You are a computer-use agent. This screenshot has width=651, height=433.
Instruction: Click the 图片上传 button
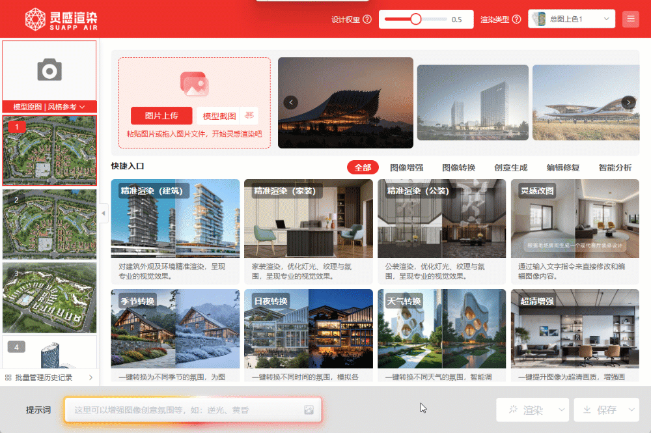click(161, 116)
